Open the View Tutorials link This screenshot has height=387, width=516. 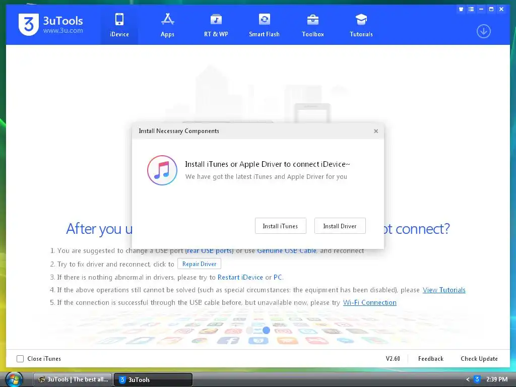tap(444, 290)
